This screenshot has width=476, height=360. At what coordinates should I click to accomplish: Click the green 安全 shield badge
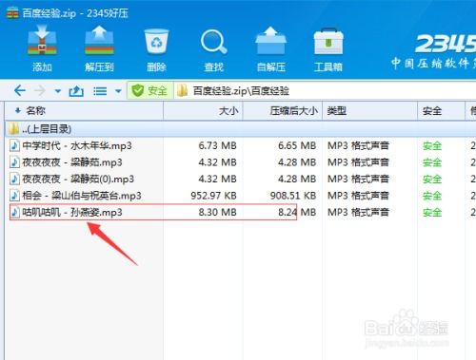[150, 91]
